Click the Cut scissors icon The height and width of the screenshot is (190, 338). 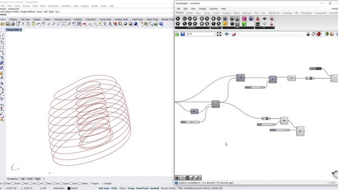pyautogui.click(x=23, y=24)
